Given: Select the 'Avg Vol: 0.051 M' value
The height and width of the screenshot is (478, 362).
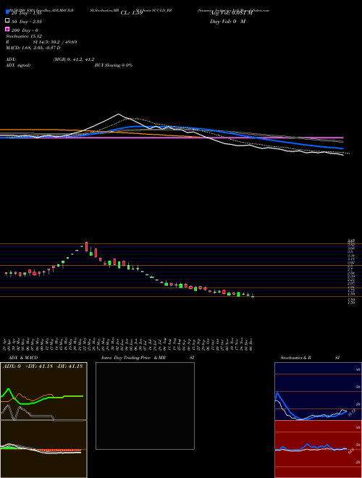Looking at the screenshot, I should coord(231,13).
